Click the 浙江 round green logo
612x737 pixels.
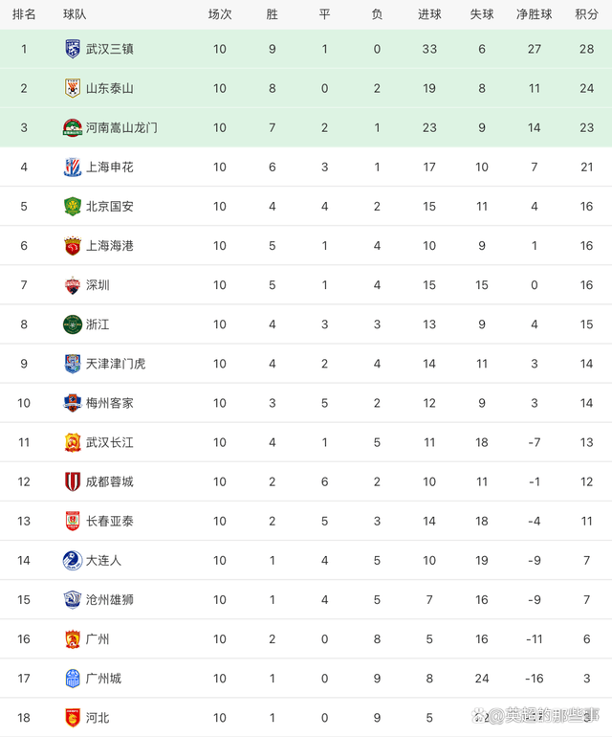point(73,324)
